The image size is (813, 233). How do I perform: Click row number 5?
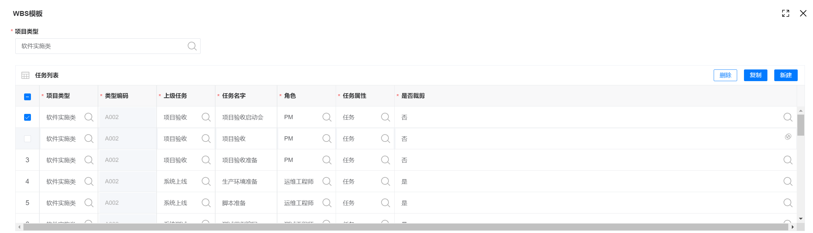click(27, 203)
